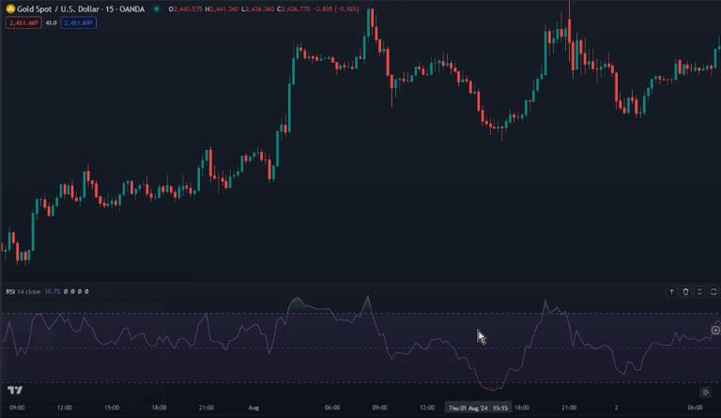Click the RSI overbought green peak area
Image resolution: width=721 pixels, height=418 pixels.
click(x=299, y=303)
